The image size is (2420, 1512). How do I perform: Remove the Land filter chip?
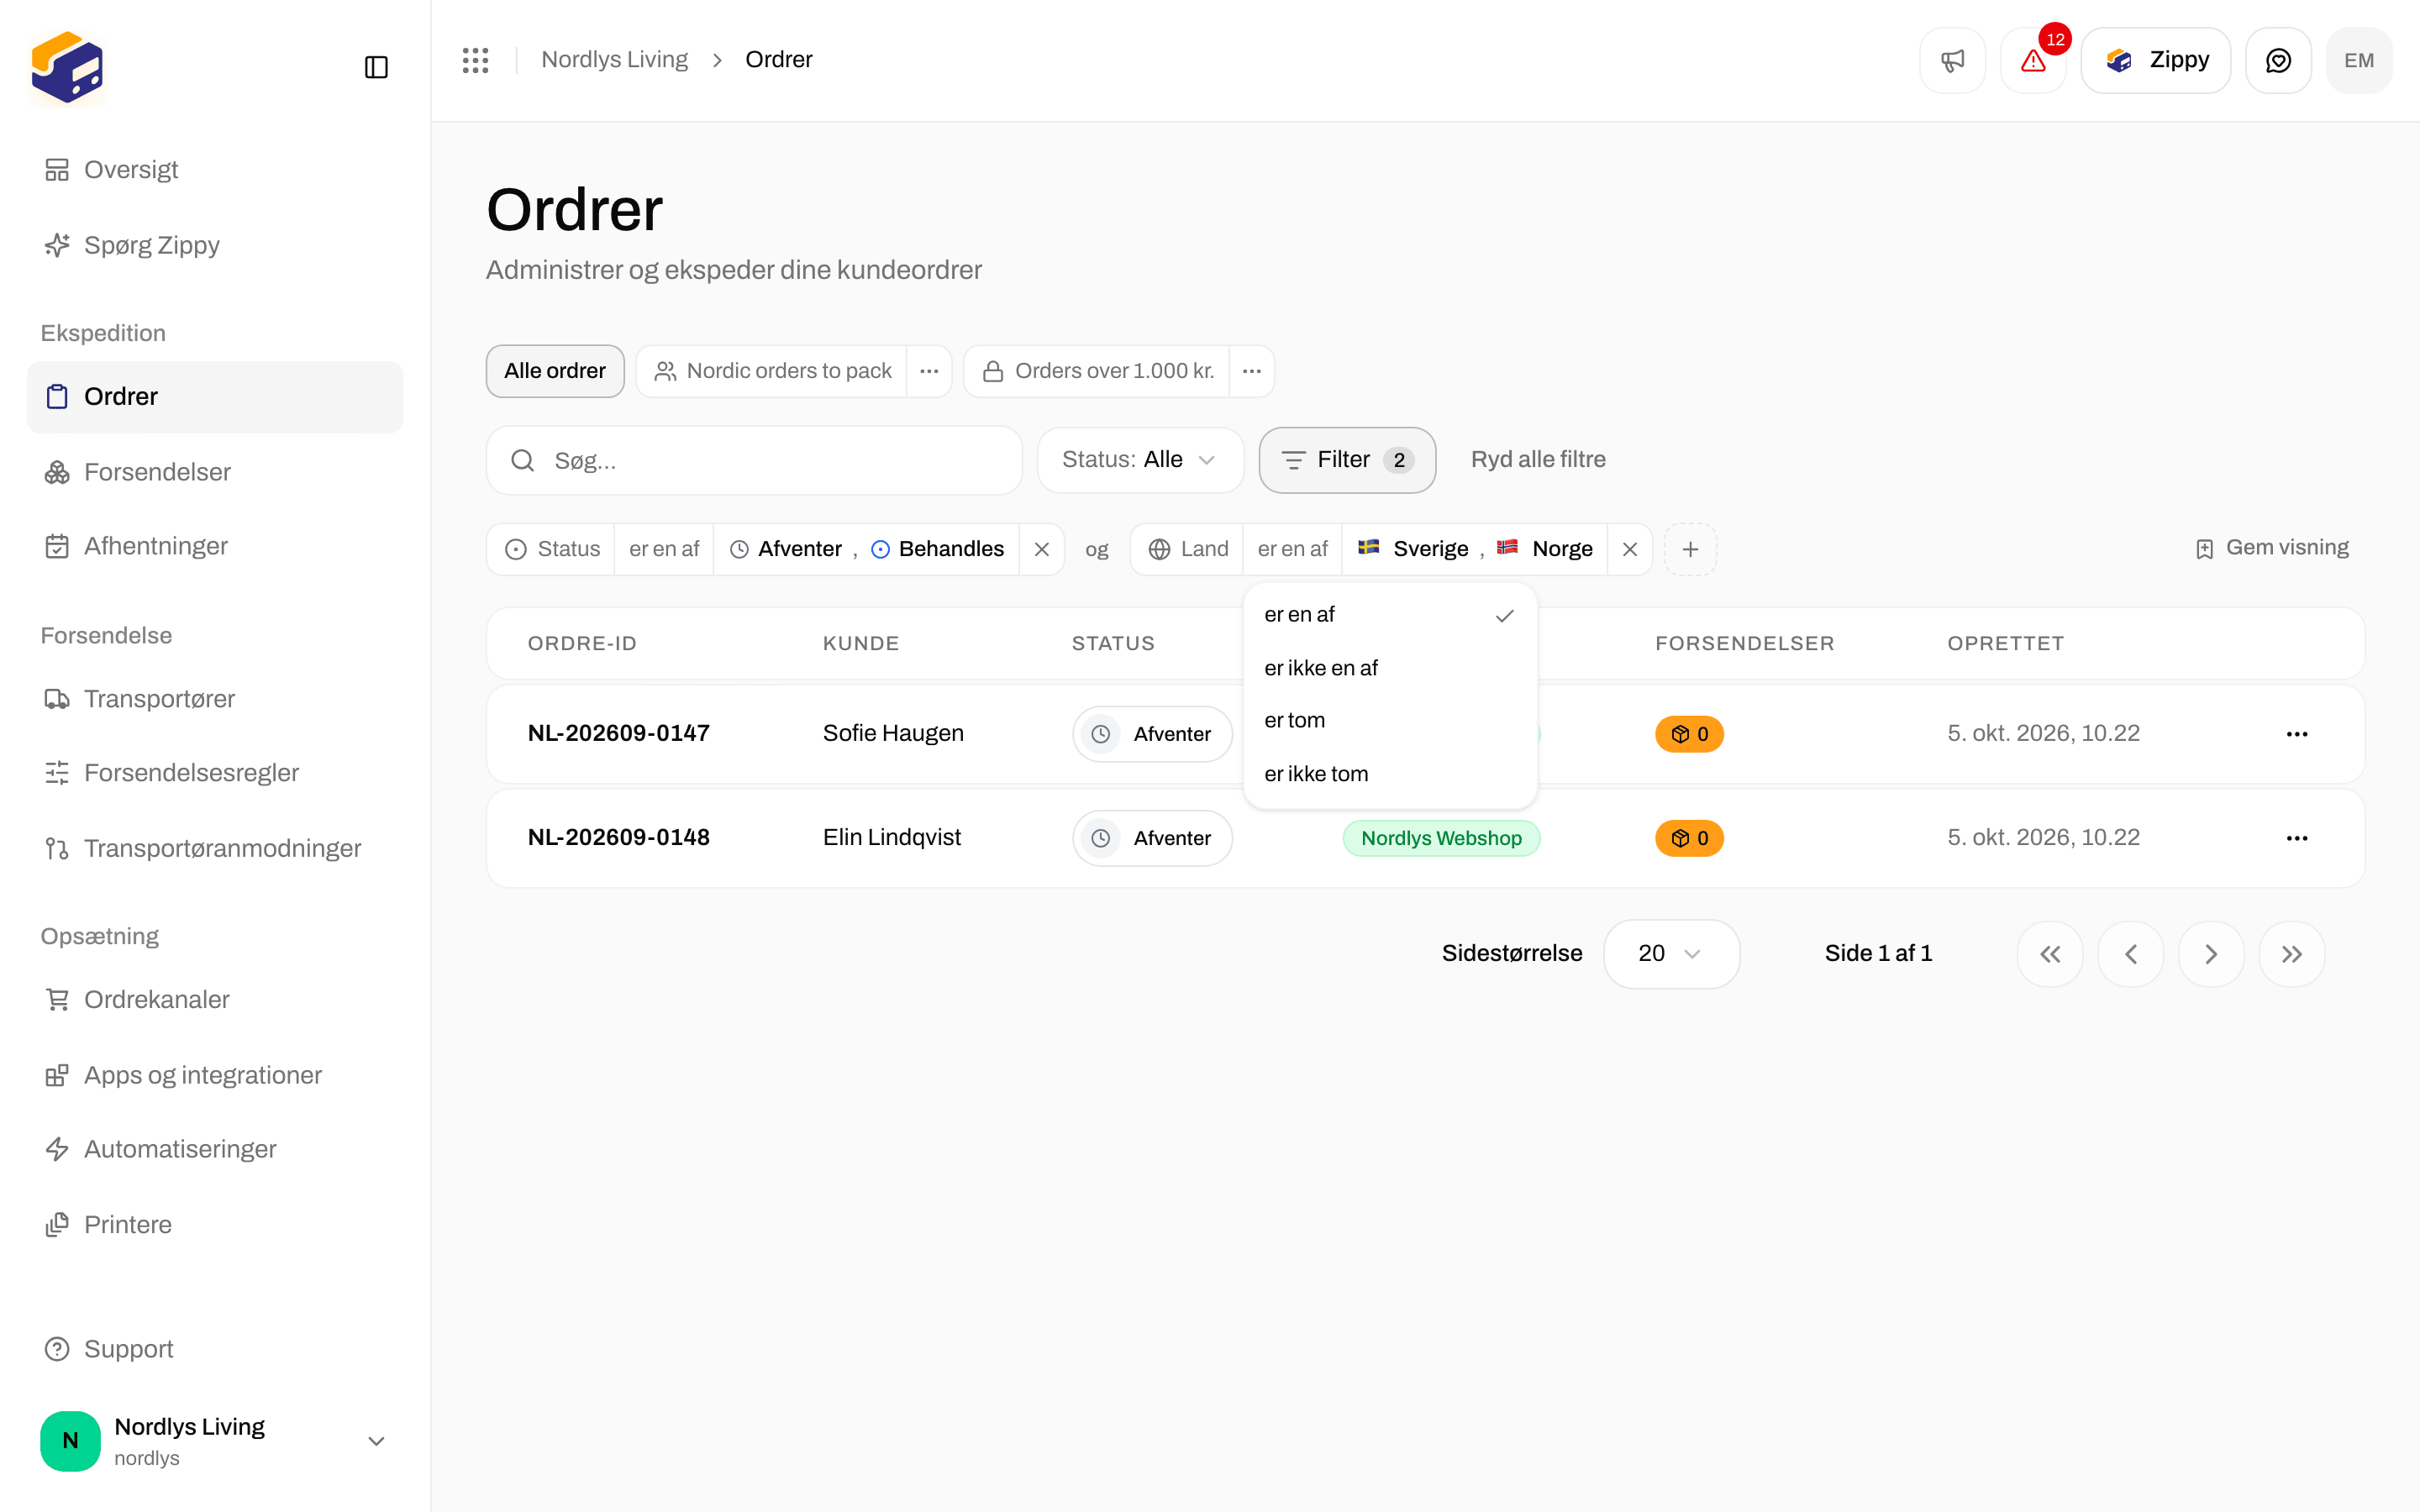click(x=1630, y=549)
